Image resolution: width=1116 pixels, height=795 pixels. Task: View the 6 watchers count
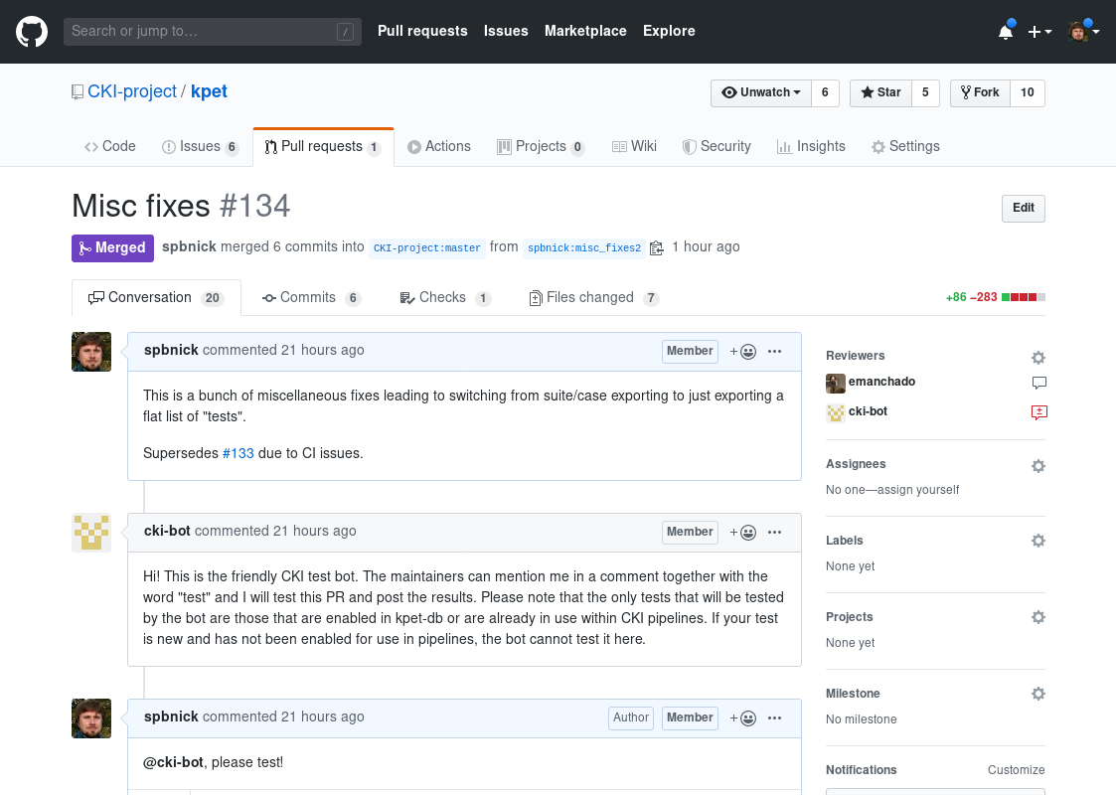[x=825, y=92]
